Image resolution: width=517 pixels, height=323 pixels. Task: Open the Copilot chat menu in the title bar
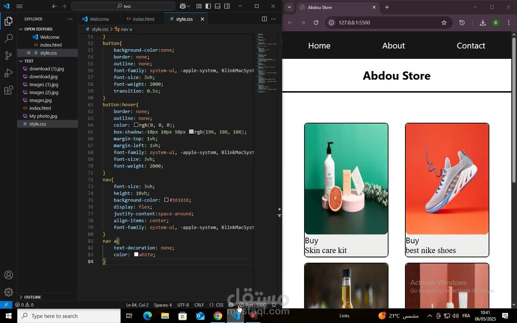click(x=185, y=6)
